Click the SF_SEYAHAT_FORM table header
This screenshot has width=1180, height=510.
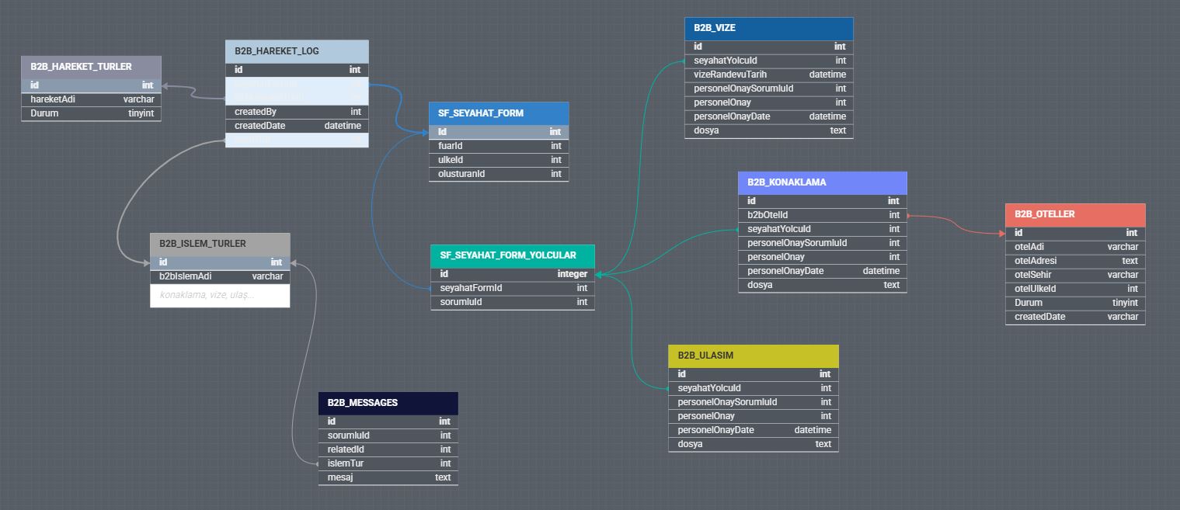pos(498,113)
